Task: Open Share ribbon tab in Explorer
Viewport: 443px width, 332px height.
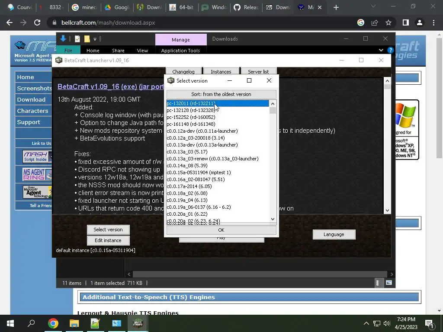Action: point(118,51)
